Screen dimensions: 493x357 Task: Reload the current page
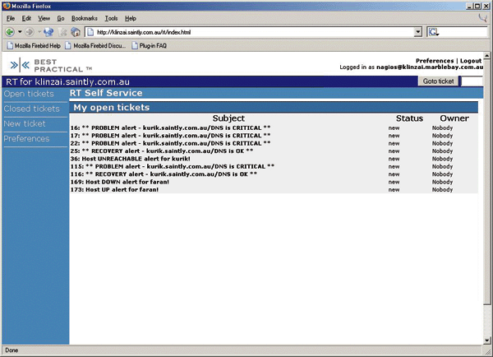(x=48, y=31)
